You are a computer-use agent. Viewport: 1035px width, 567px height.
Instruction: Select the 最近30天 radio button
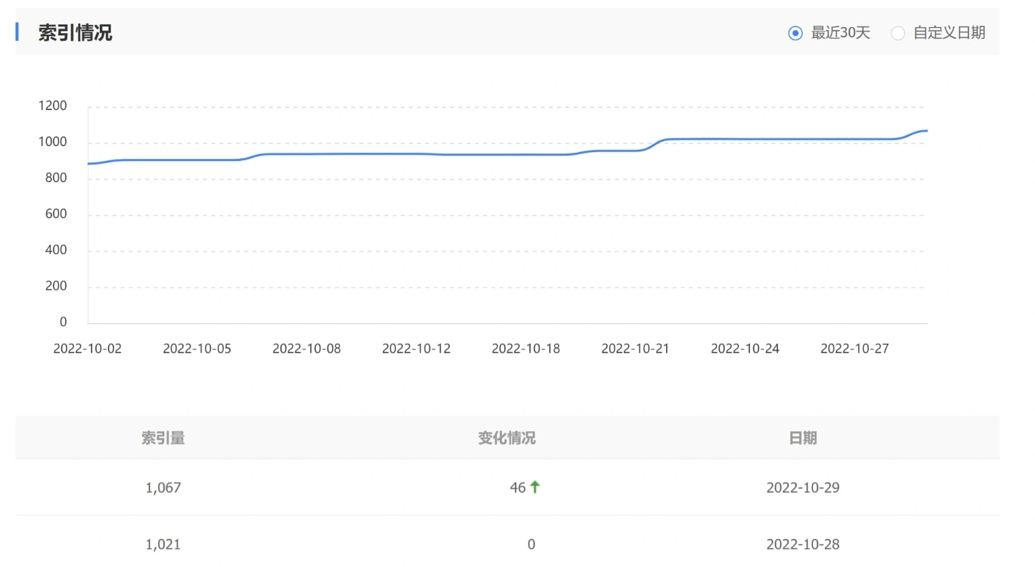[x=795, y=33]
